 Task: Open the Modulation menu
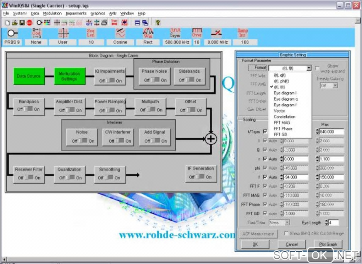tap(53, 13)
